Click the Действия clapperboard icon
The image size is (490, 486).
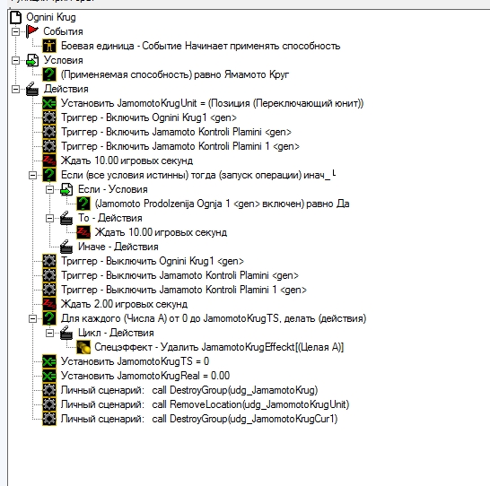(32, 89)
